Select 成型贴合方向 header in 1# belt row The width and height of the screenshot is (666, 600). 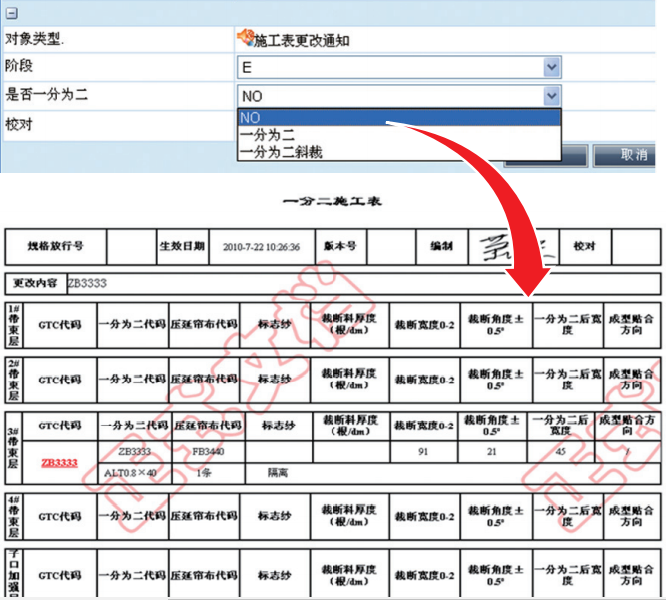tap(632, 325)
